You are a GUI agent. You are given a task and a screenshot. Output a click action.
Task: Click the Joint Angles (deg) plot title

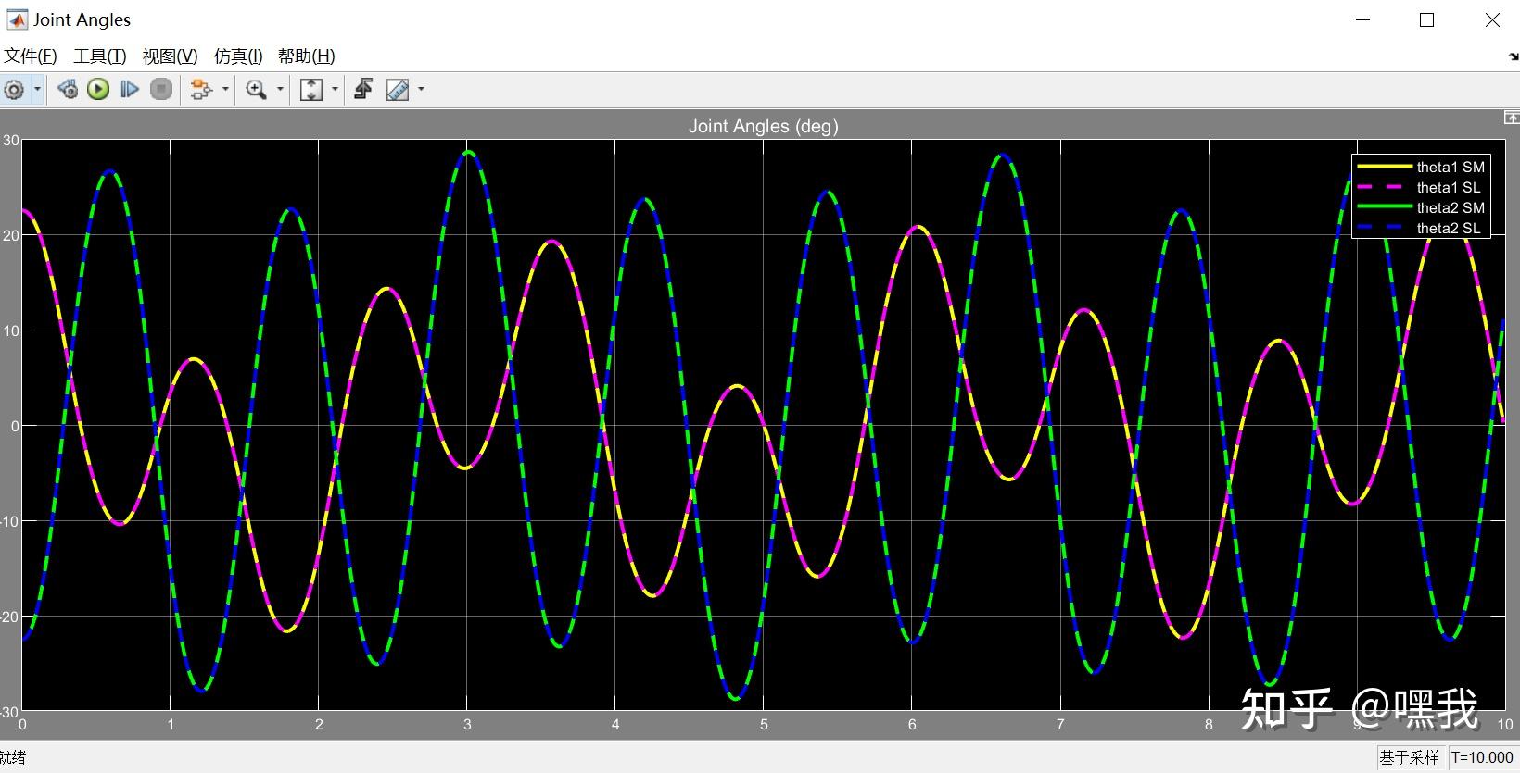point(763,126)
